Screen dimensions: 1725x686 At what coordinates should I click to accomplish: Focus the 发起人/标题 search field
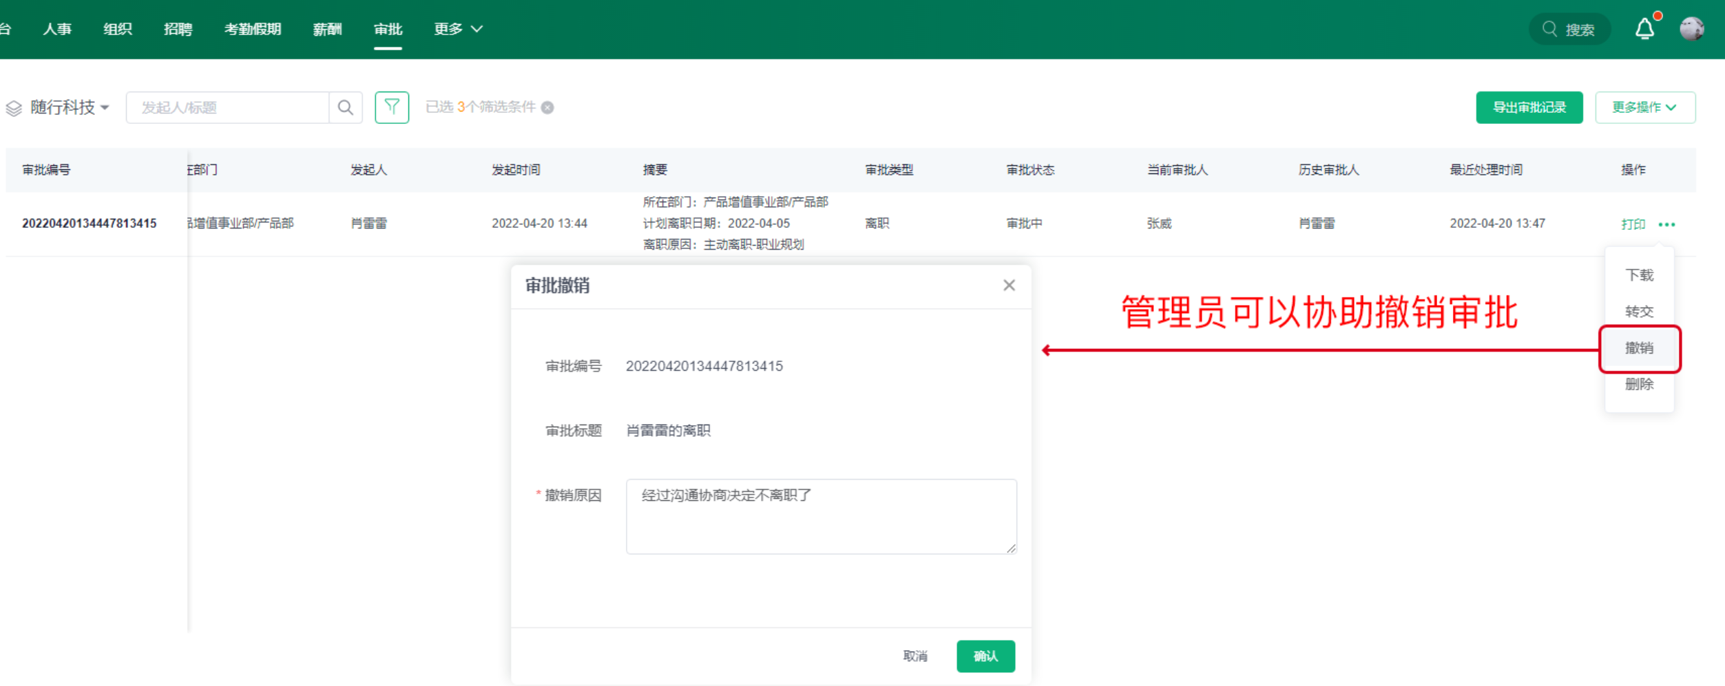[227, 107]
